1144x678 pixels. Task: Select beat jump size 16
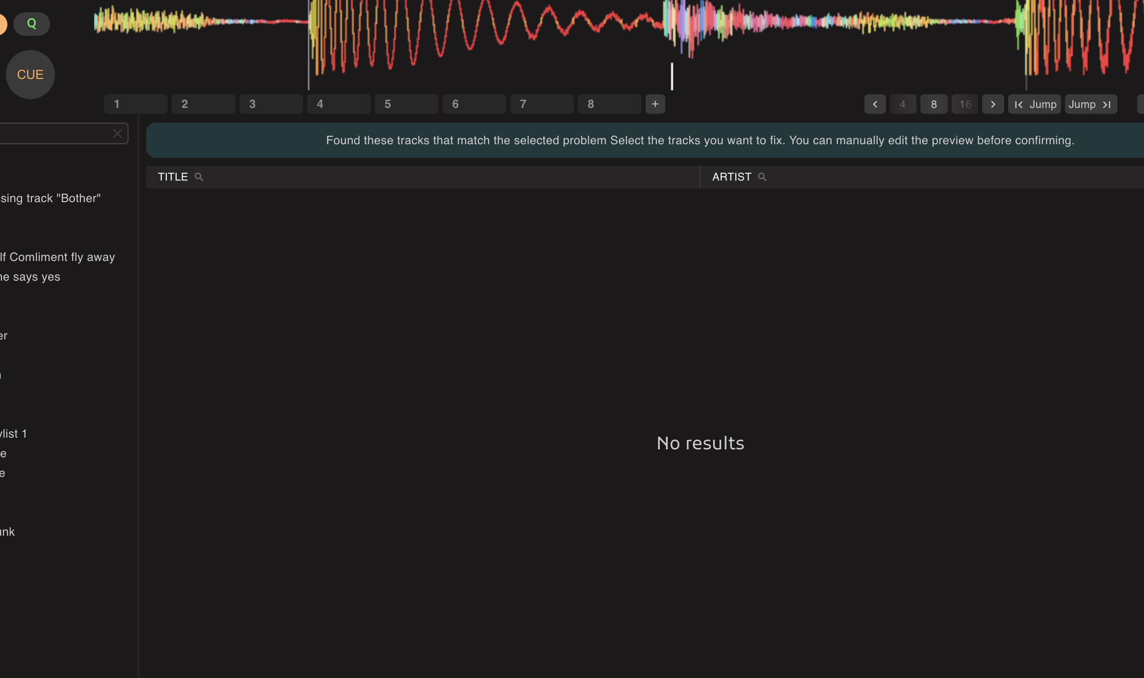pyautogui.click(x=965, y=104)
